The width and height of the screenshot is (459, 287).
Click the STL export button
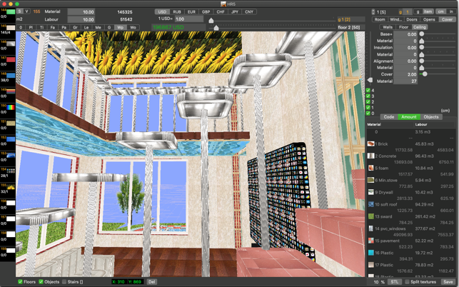(395, 282)
